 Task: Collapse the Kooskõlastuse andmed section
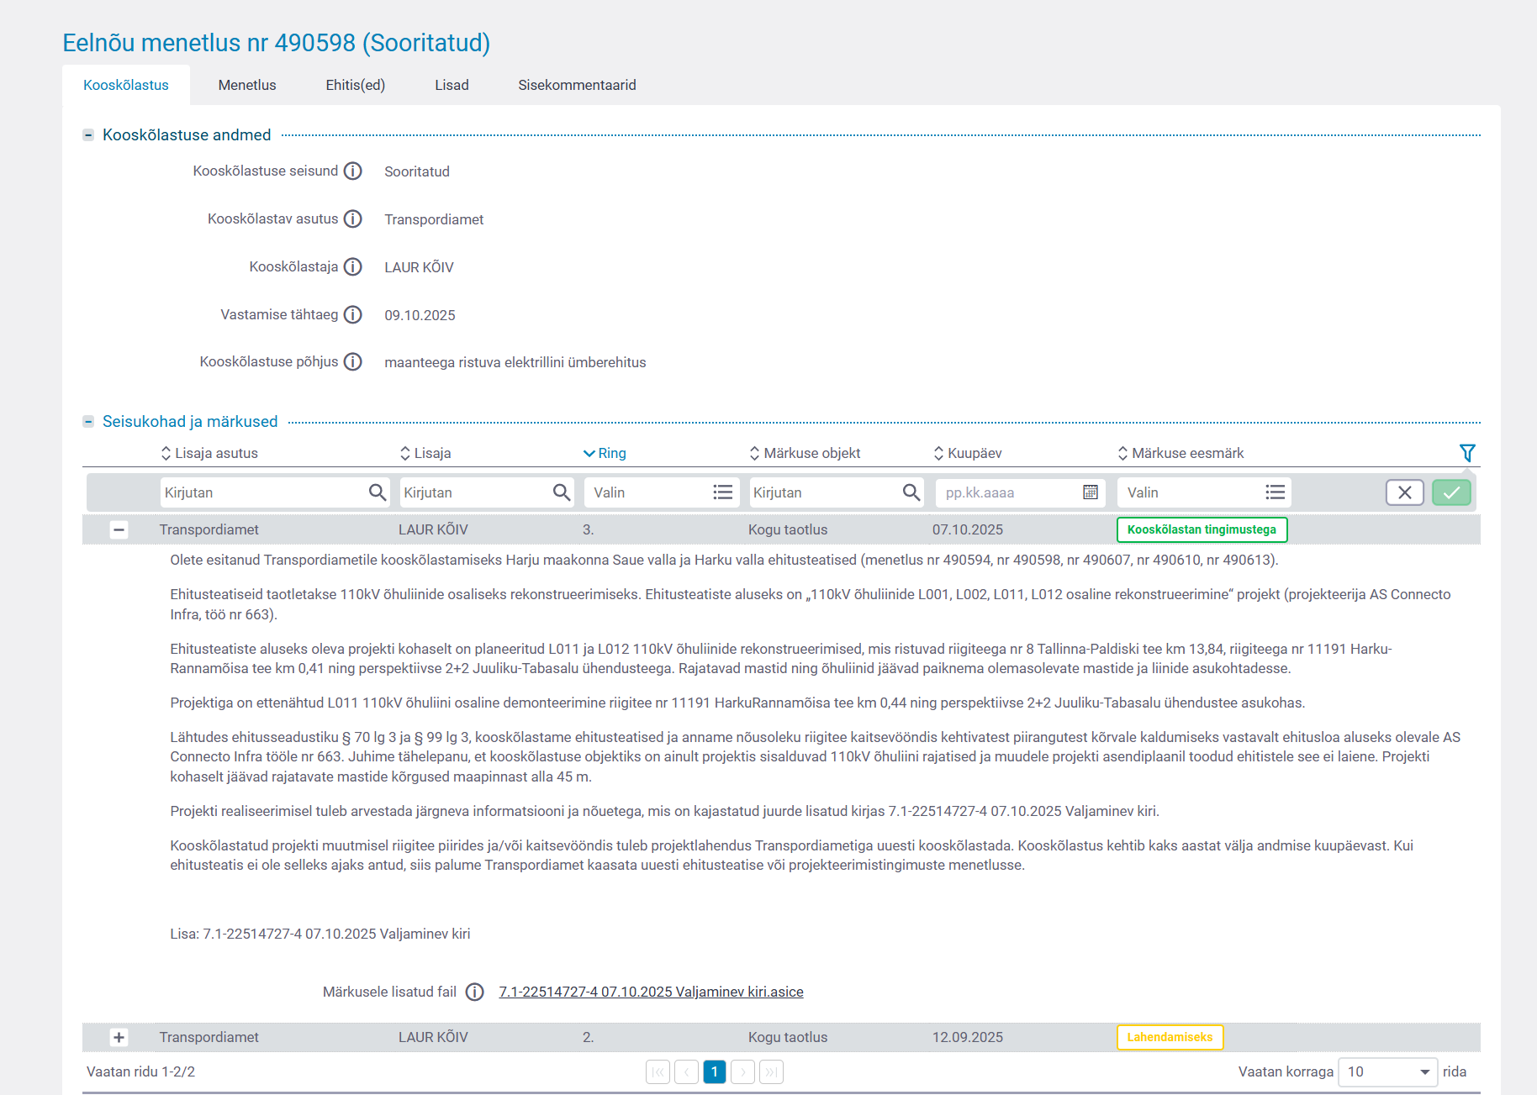88,135
